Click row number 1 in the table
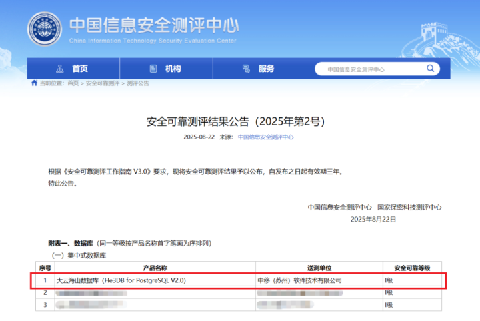This screenshot has width=480, height=321. tap(45, 280)
